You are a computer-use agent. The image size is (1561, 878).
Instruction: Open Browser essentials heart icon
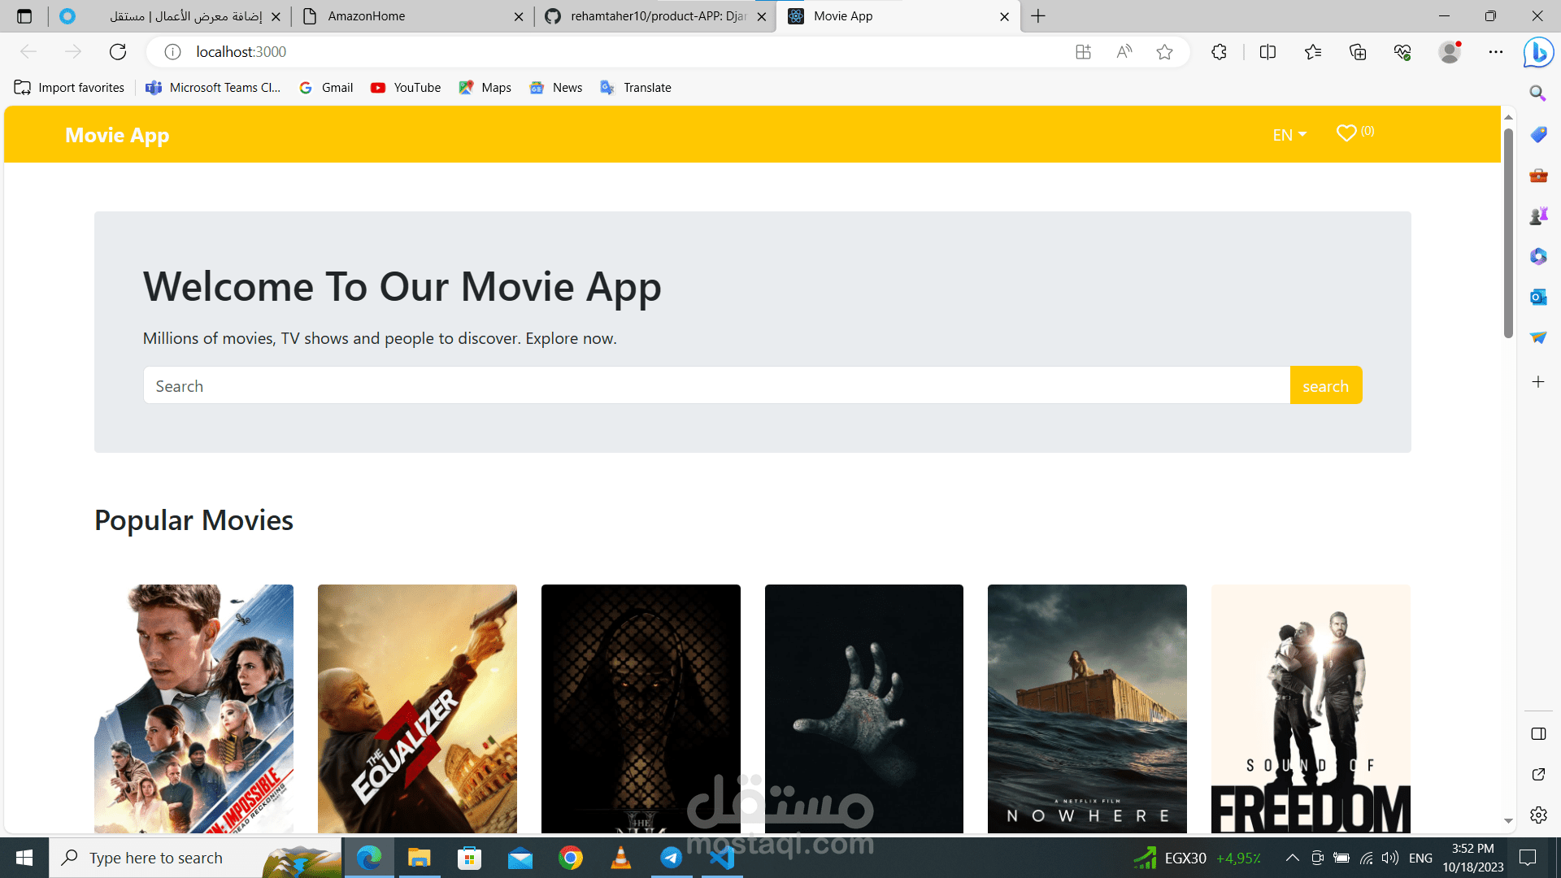(x=1402, y=52)
